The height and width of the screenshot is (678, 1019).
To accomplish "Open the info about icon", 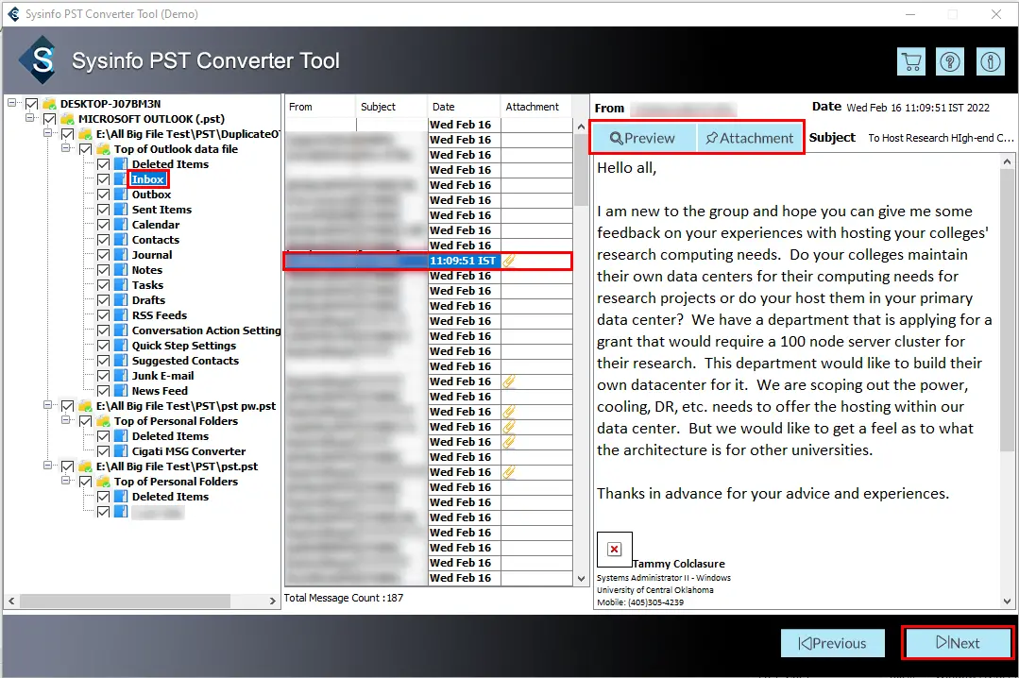I will click(991, 62).
